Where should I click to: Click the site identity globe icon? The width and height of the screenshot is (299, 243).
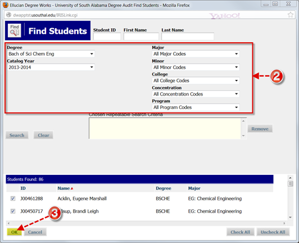click(x=8, y=15)
